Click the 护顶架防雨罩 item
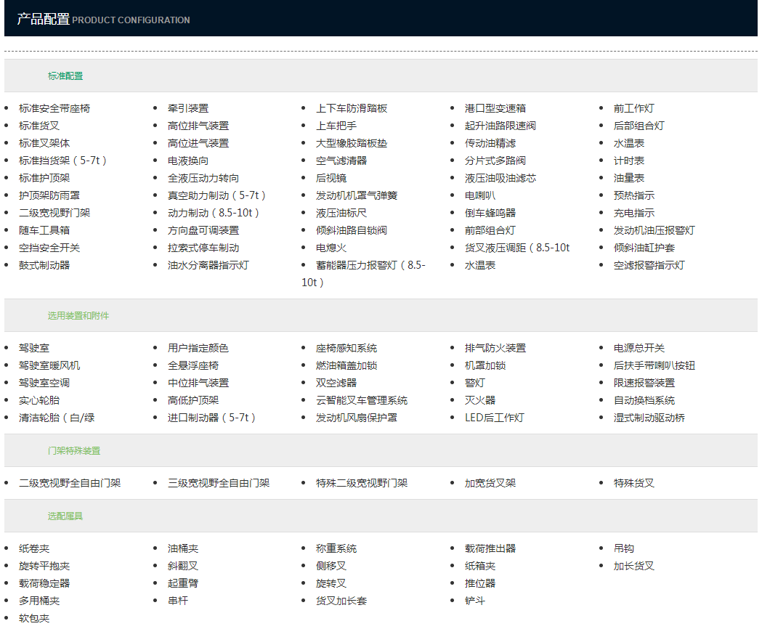This screenshot has height=629, width=762. 49,195
